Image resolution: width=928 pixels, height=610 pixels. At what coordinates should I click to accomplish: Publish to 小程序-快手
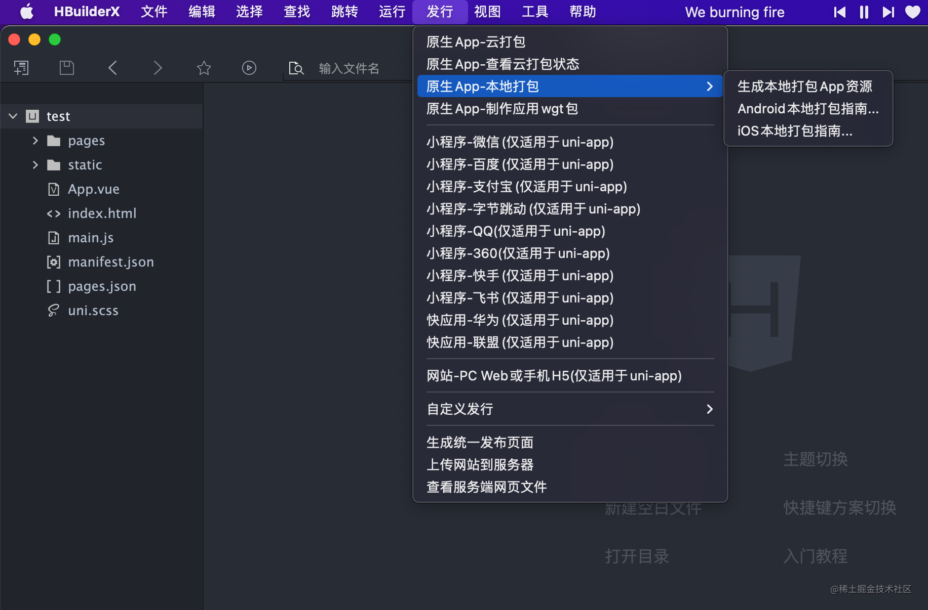[570, 275]
